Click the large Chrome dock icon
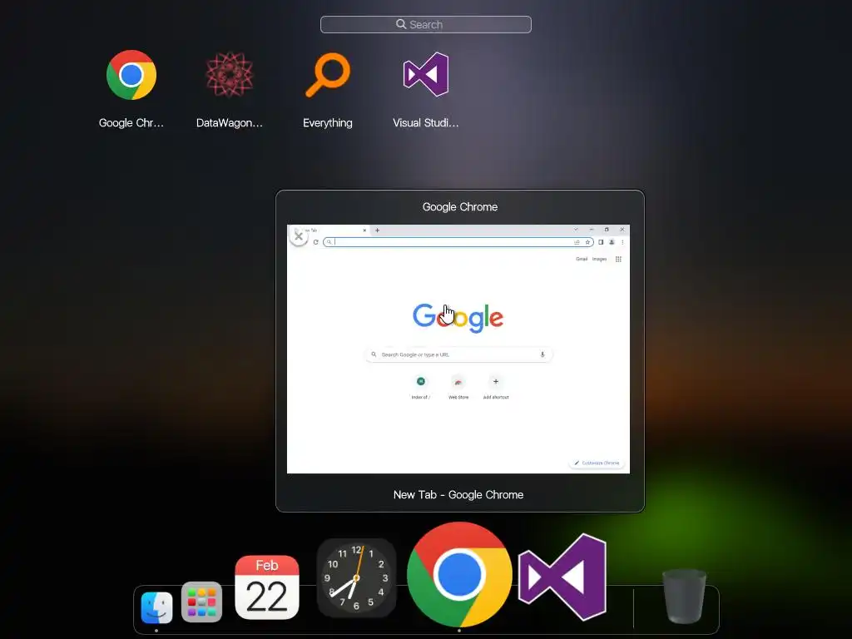852x639 pixels. [x=459, y=574]
